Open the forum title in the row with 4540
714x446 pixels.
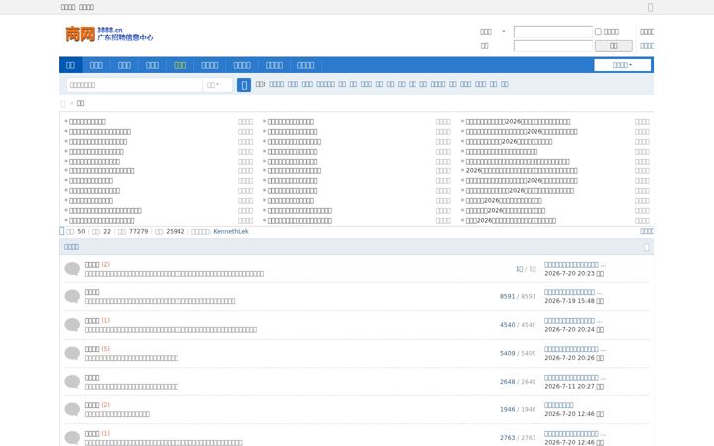point(92,320)
